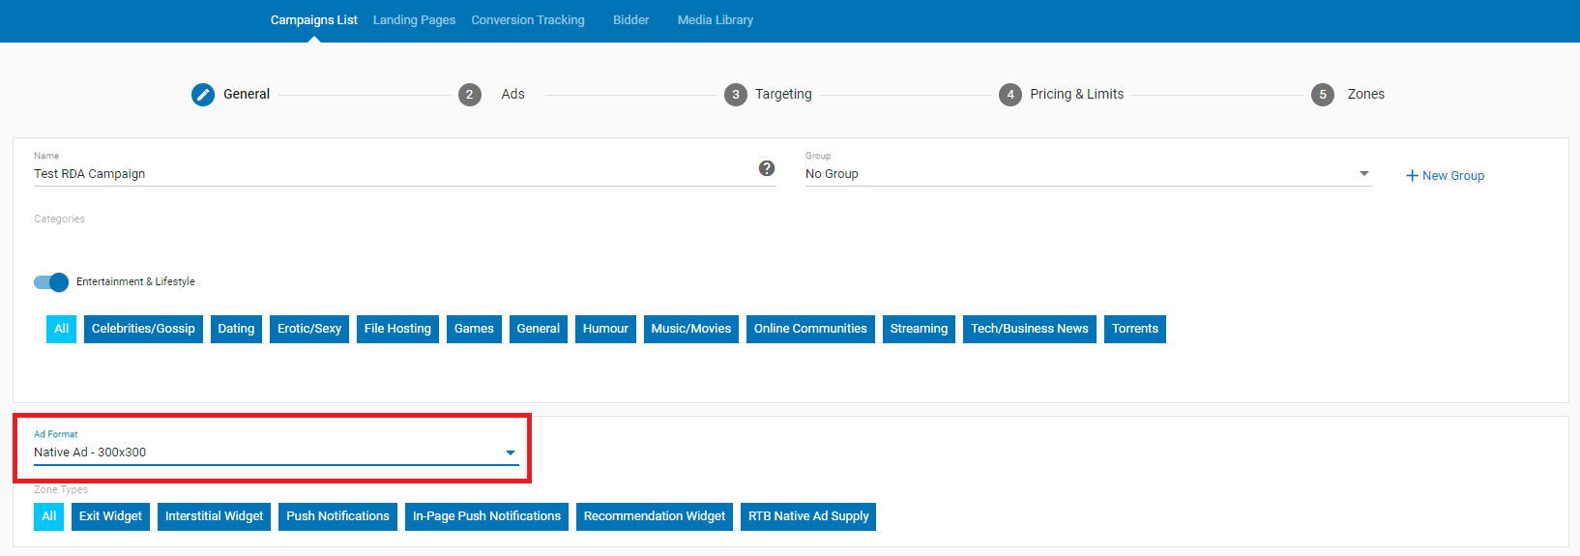Click the Torrents category button

[x=1134, y=329]
